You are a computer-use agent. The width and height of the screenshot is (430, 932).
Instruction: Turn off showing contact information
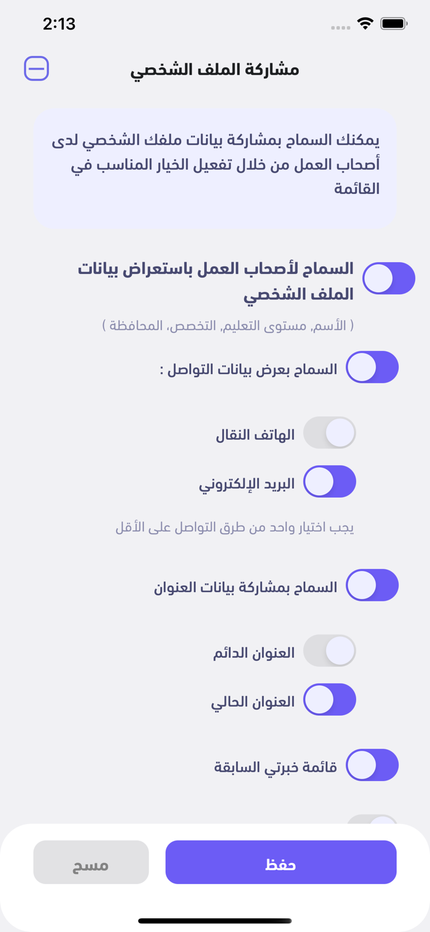click(x=372, y=367)
